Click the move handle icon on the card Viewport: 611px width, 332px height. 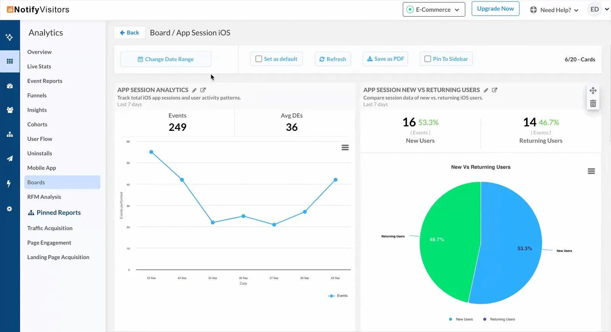click(x=593, y=91)
